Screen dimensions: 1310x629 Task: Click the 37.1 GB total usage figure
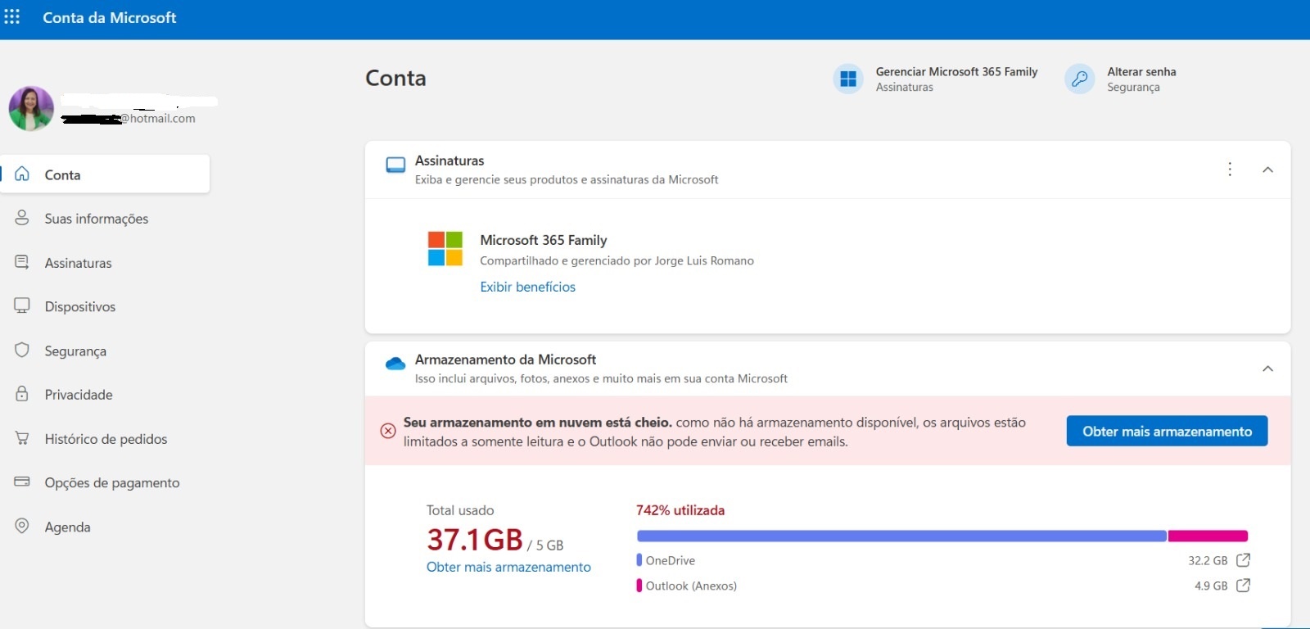point(475,540)
